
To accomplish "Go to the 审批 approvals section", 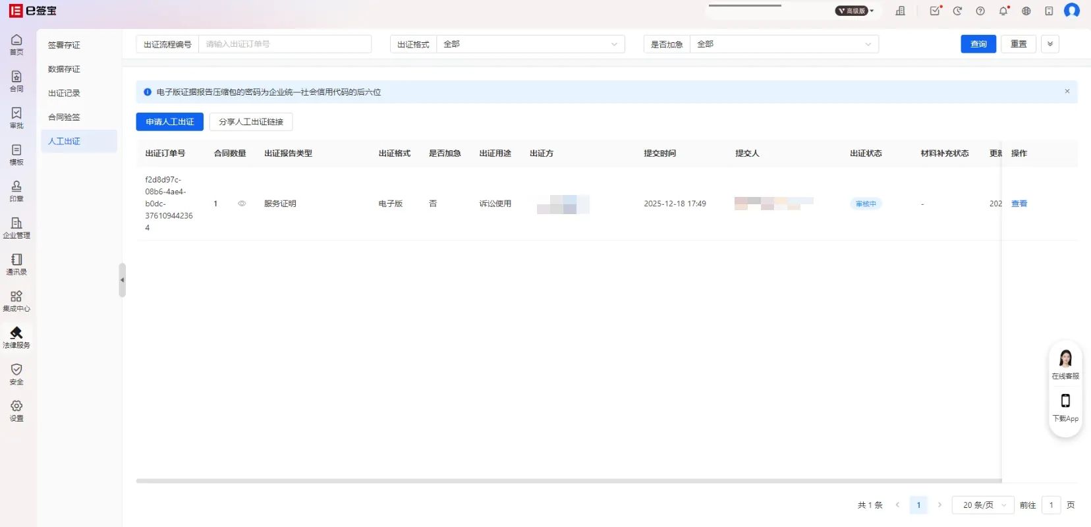I will [x=16, y=118].
